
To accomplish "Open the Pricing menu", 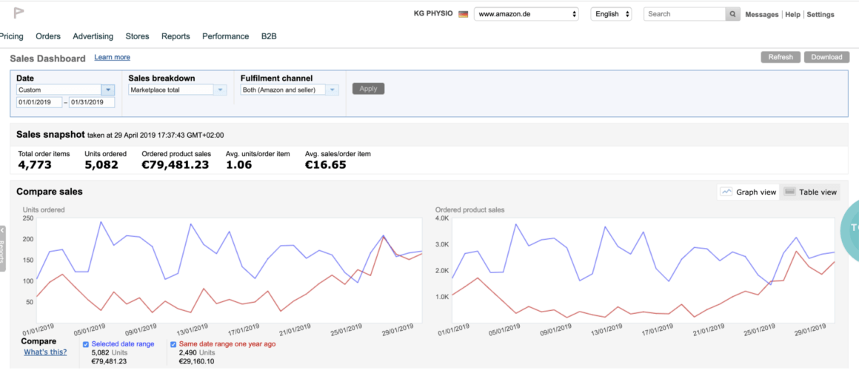I will tap(12, 37).
